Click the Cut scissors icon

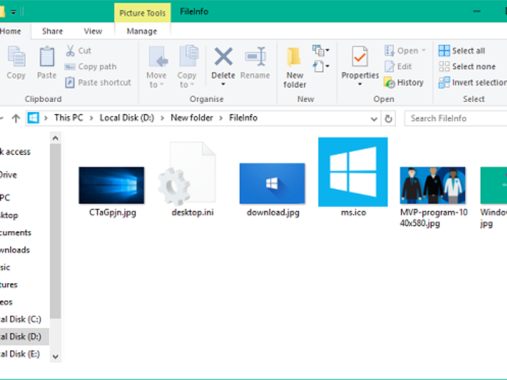[70, 51]
